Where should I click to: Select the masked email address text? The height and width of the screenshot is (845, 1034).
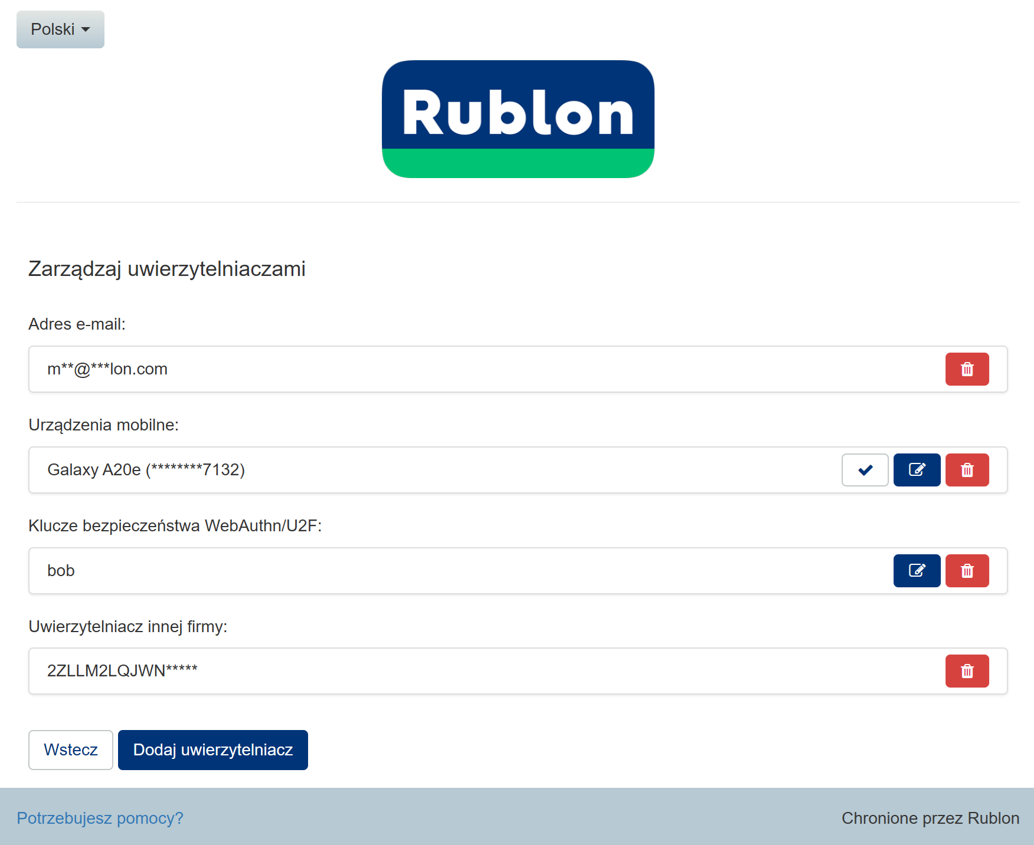(x=107, y=369)
